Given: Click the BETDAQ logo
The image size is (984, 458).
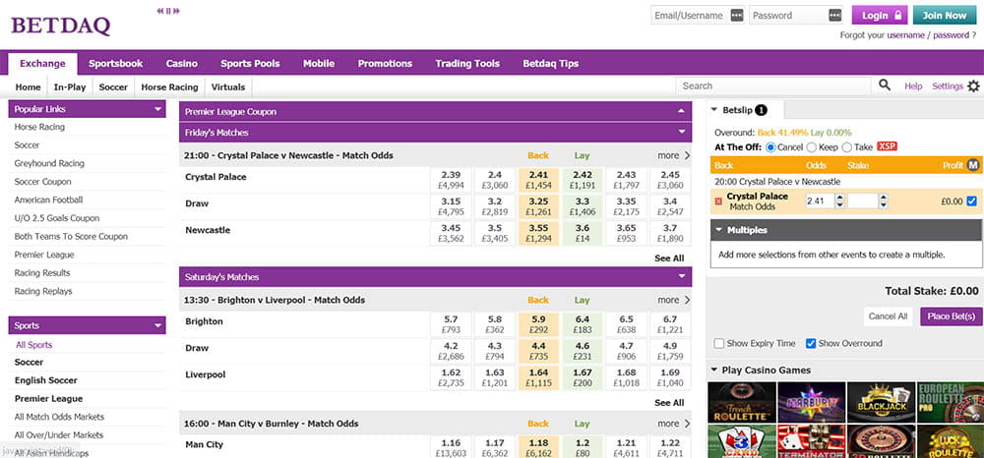Looking at the screenshot, I should tap(61, 25).
